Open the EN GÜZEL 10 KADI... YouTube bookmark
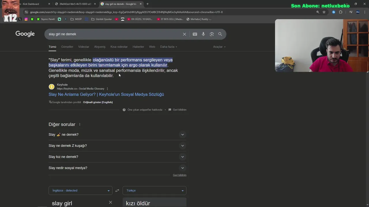 140,19
